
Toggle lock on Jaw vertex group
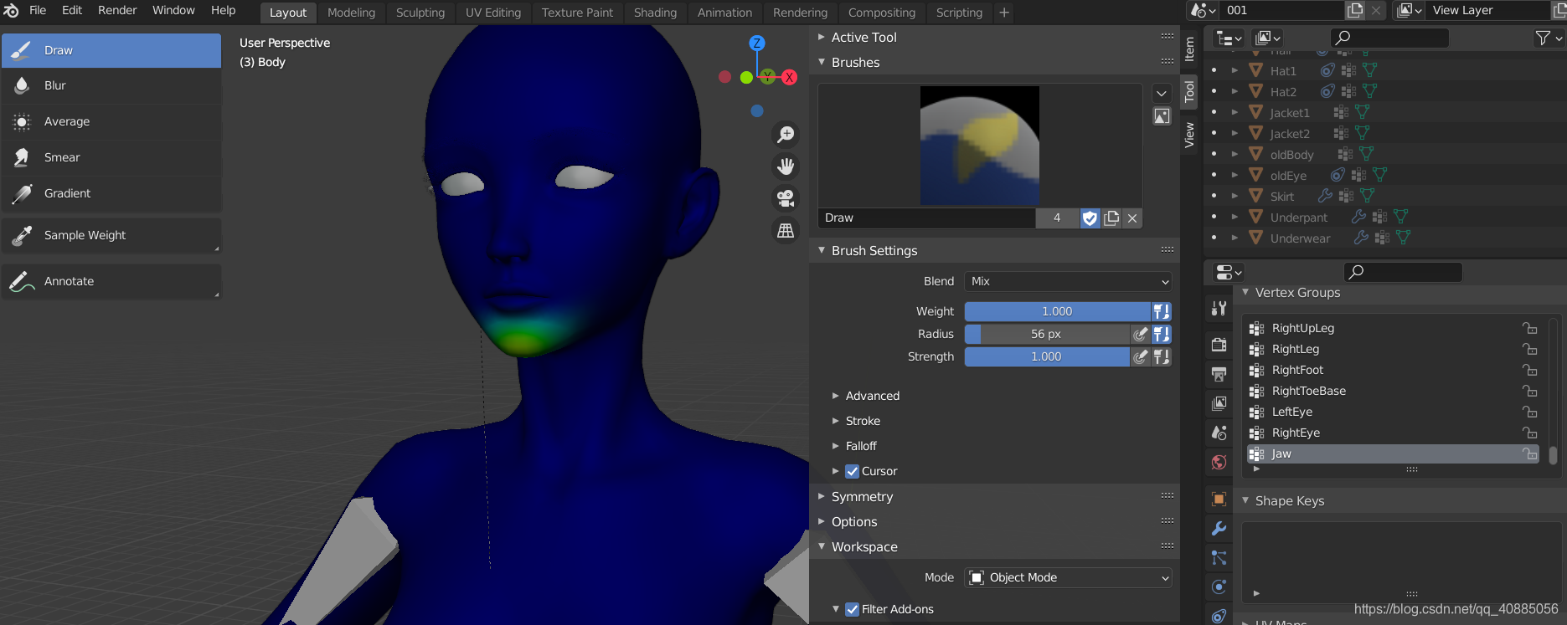click(1529, 453)
